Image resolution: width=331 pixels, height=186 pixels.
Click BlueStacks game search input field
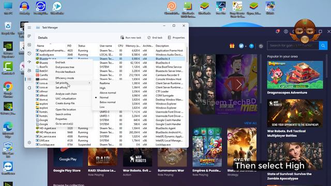click(x=293, y=45)
